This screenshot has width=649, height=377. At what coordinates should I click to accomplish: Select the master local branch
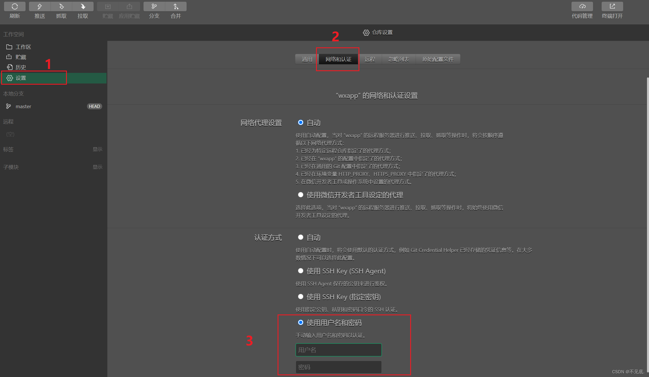click(53, 106)
